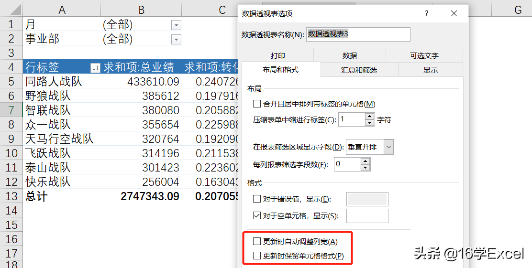Click the empty-cell display text box
The width and height of the screenshot is (532, 268).
[367, 216]
